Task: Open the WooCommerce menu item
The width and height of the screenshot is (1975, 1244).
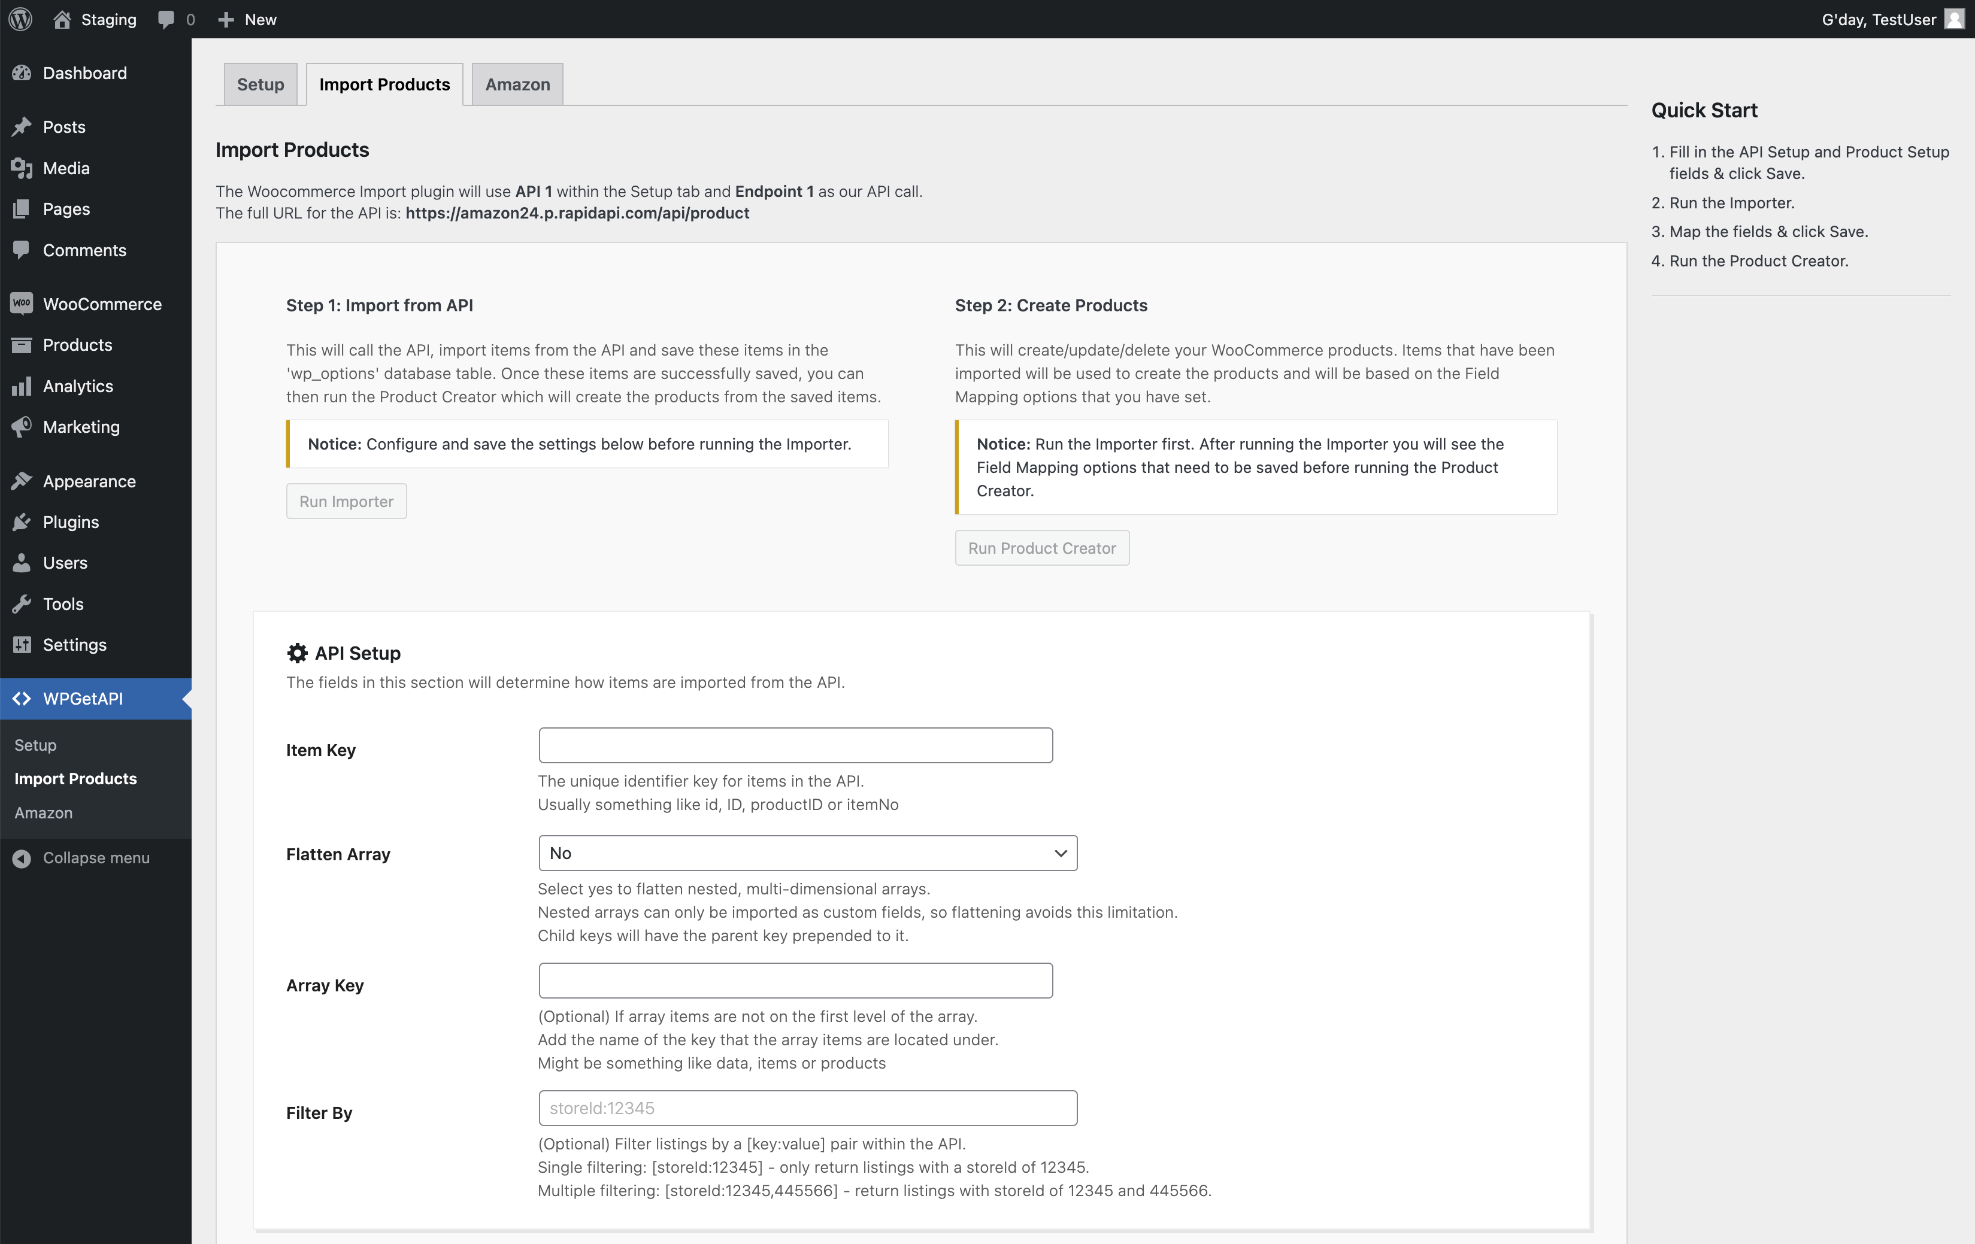Action: click(x=102, y=304)
